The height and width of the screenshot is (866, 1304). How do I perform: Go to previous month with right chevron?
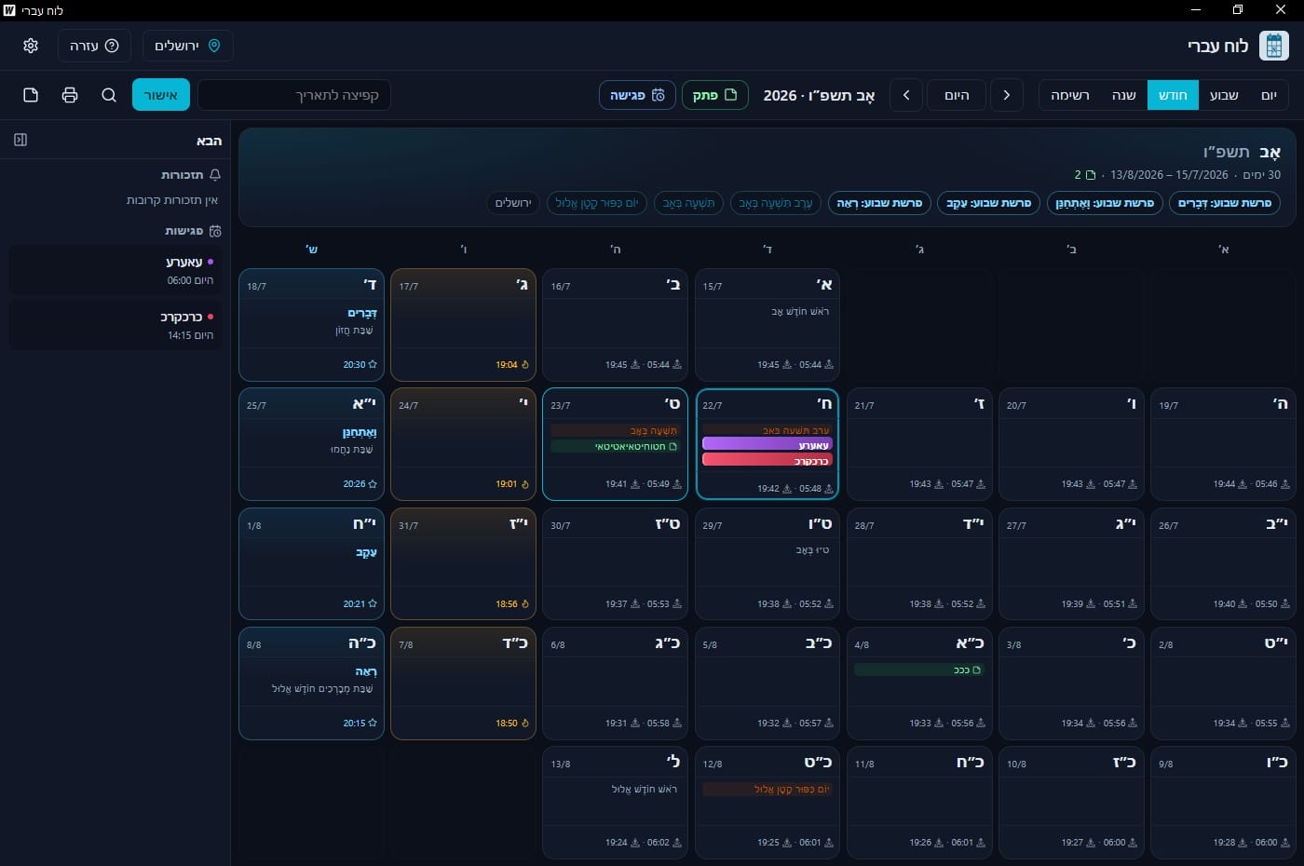coord(1006,95)
